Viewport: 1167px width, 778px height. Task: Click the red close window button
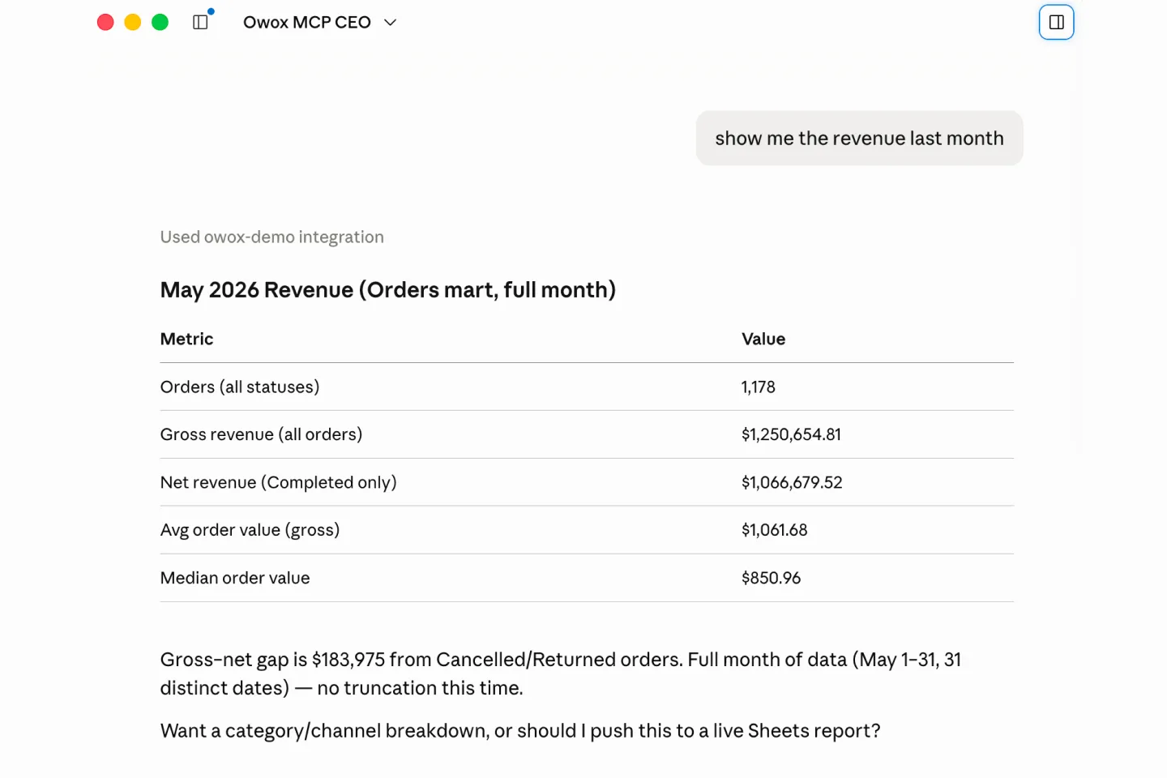(105, 22)
